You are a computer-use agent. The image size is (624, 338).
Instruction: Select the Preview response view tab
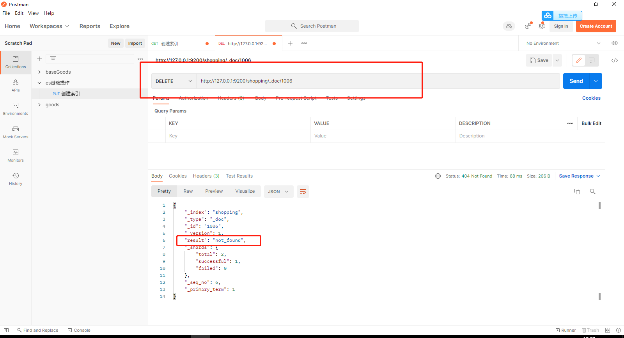(214, 191)
